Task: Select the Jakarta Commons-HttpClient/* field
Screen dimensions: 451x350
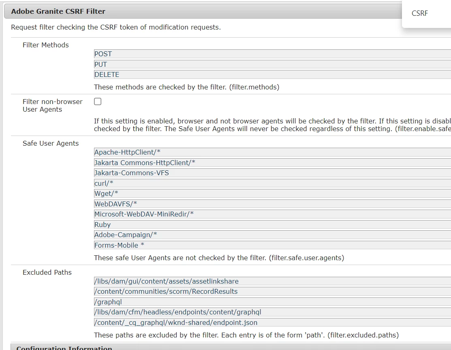Action: [272, 163]
